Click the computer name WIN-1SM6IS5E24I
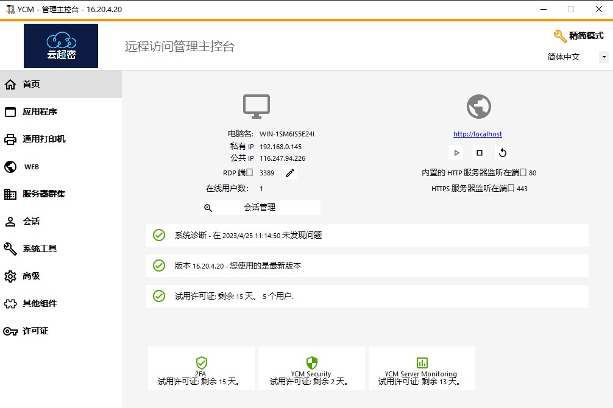This screenshot has width=613, height=408. [x=287, y=134]
